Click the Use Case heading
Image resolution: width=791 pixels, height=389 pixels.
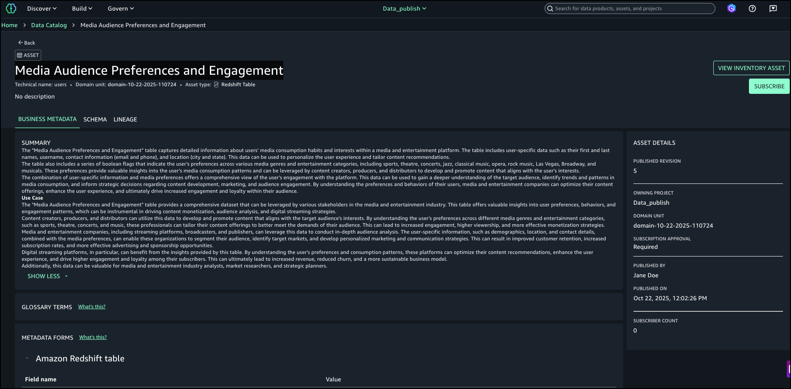[x=32, y=198]
